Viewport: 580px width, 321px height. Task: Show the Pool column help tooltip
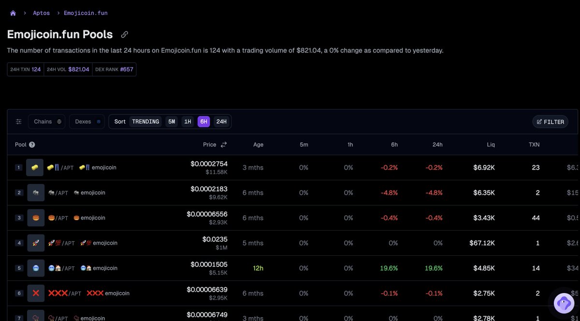32,144
